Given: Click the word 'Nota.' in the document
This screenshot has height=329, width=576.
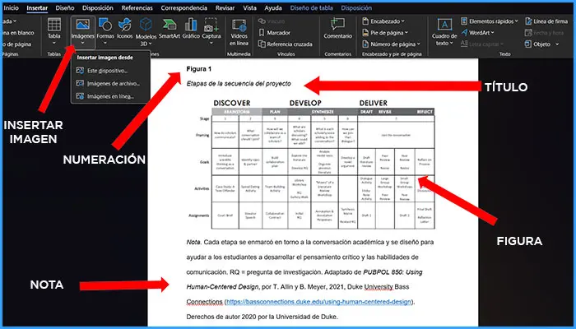Looking at the screenshot, I should [x=193, y=243].
